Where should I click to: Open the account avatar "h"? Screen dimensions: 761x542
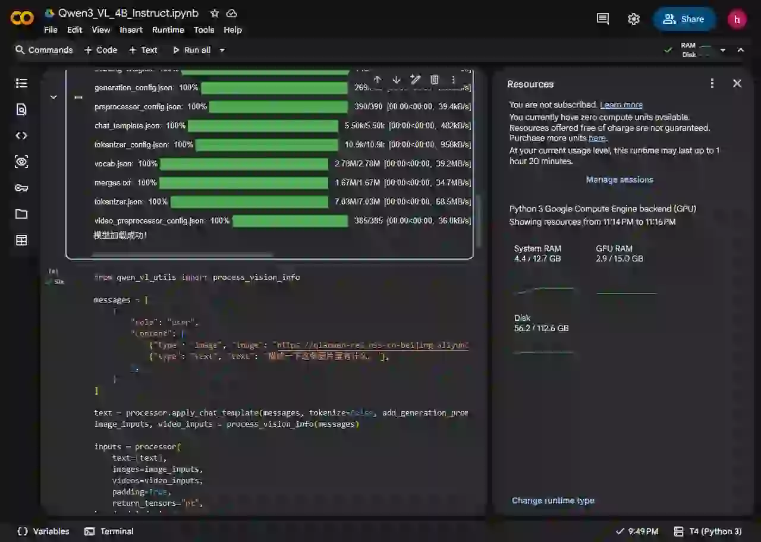[x=737, y=19]
